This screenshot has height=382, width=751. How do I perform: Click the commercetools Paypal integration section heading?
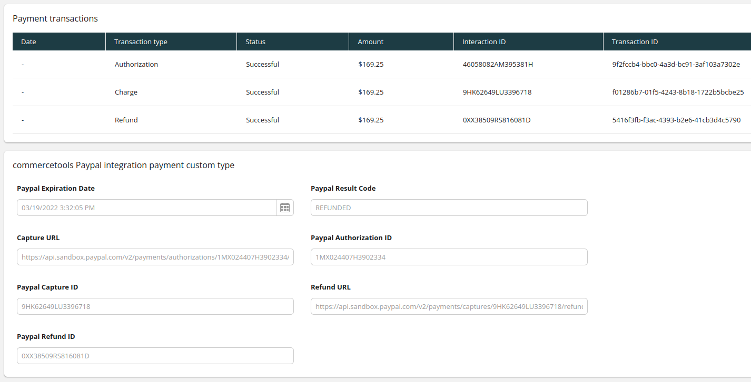click(123, 165)
